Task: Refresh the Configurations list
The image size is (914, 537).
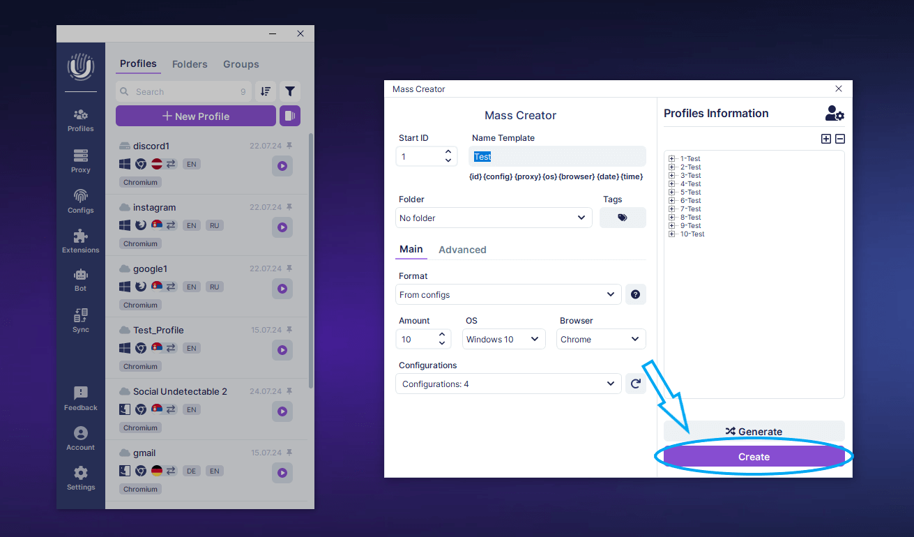Action: click(635, 384)
